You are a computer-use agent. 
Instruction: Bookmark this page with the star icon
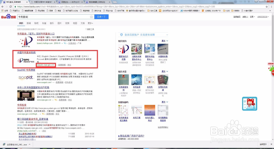(267, 7)
